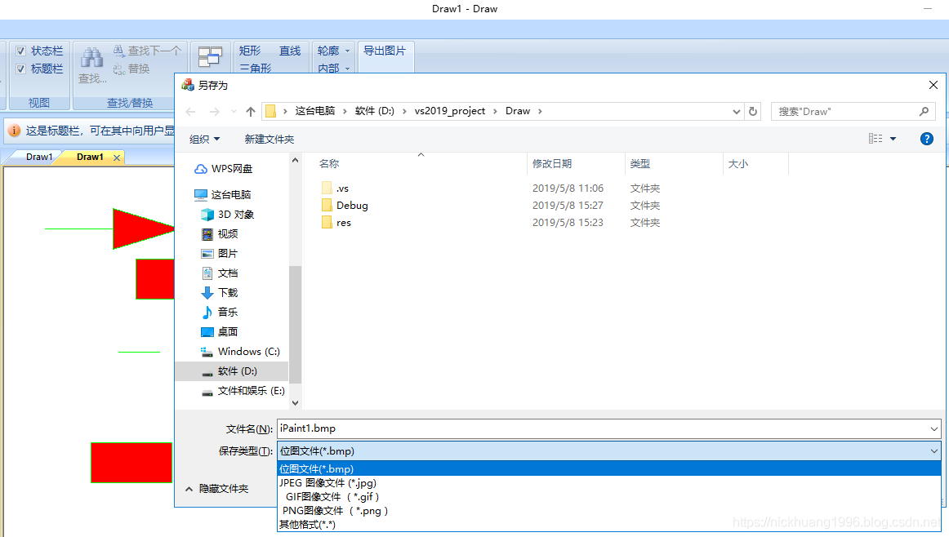Refresh the folder view

pos(753,111)
